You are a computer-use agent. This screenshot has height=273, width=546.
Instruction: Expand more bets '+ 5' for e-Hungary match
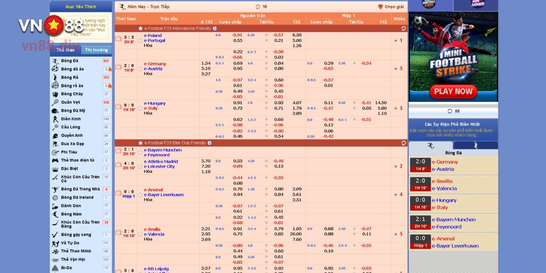pos(398,108)
